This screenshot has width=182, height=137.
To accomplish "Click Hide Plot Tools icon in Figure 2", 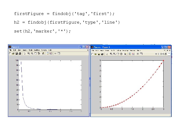I will (x=55, y=53).
